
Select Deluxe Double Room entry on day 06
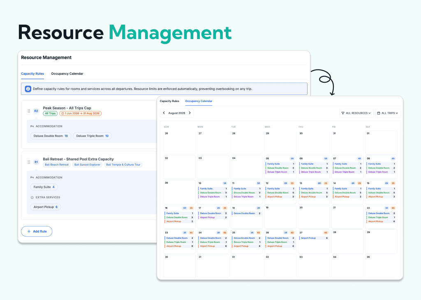pyautogui.click(x=314, y=168)
